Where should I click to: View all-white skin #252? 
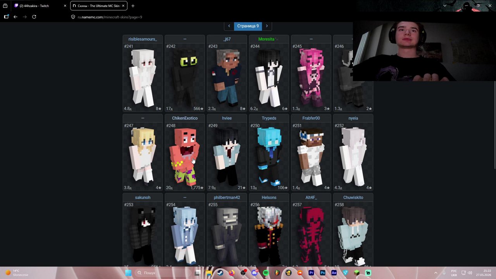tap(353, 157)
